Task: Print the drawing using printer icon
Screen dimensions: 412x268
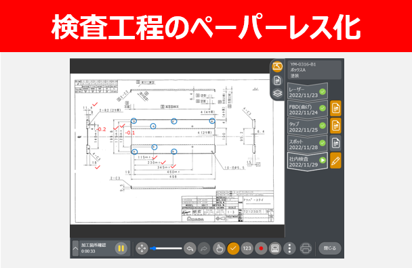Action: [306, 248]
